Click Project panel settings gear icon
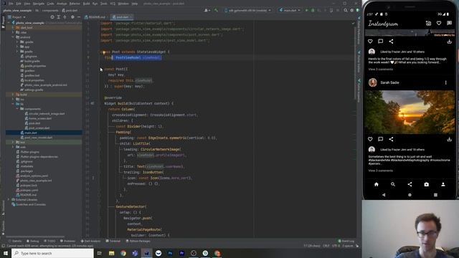This screenshot has height=258, width=459. point(72,17)
